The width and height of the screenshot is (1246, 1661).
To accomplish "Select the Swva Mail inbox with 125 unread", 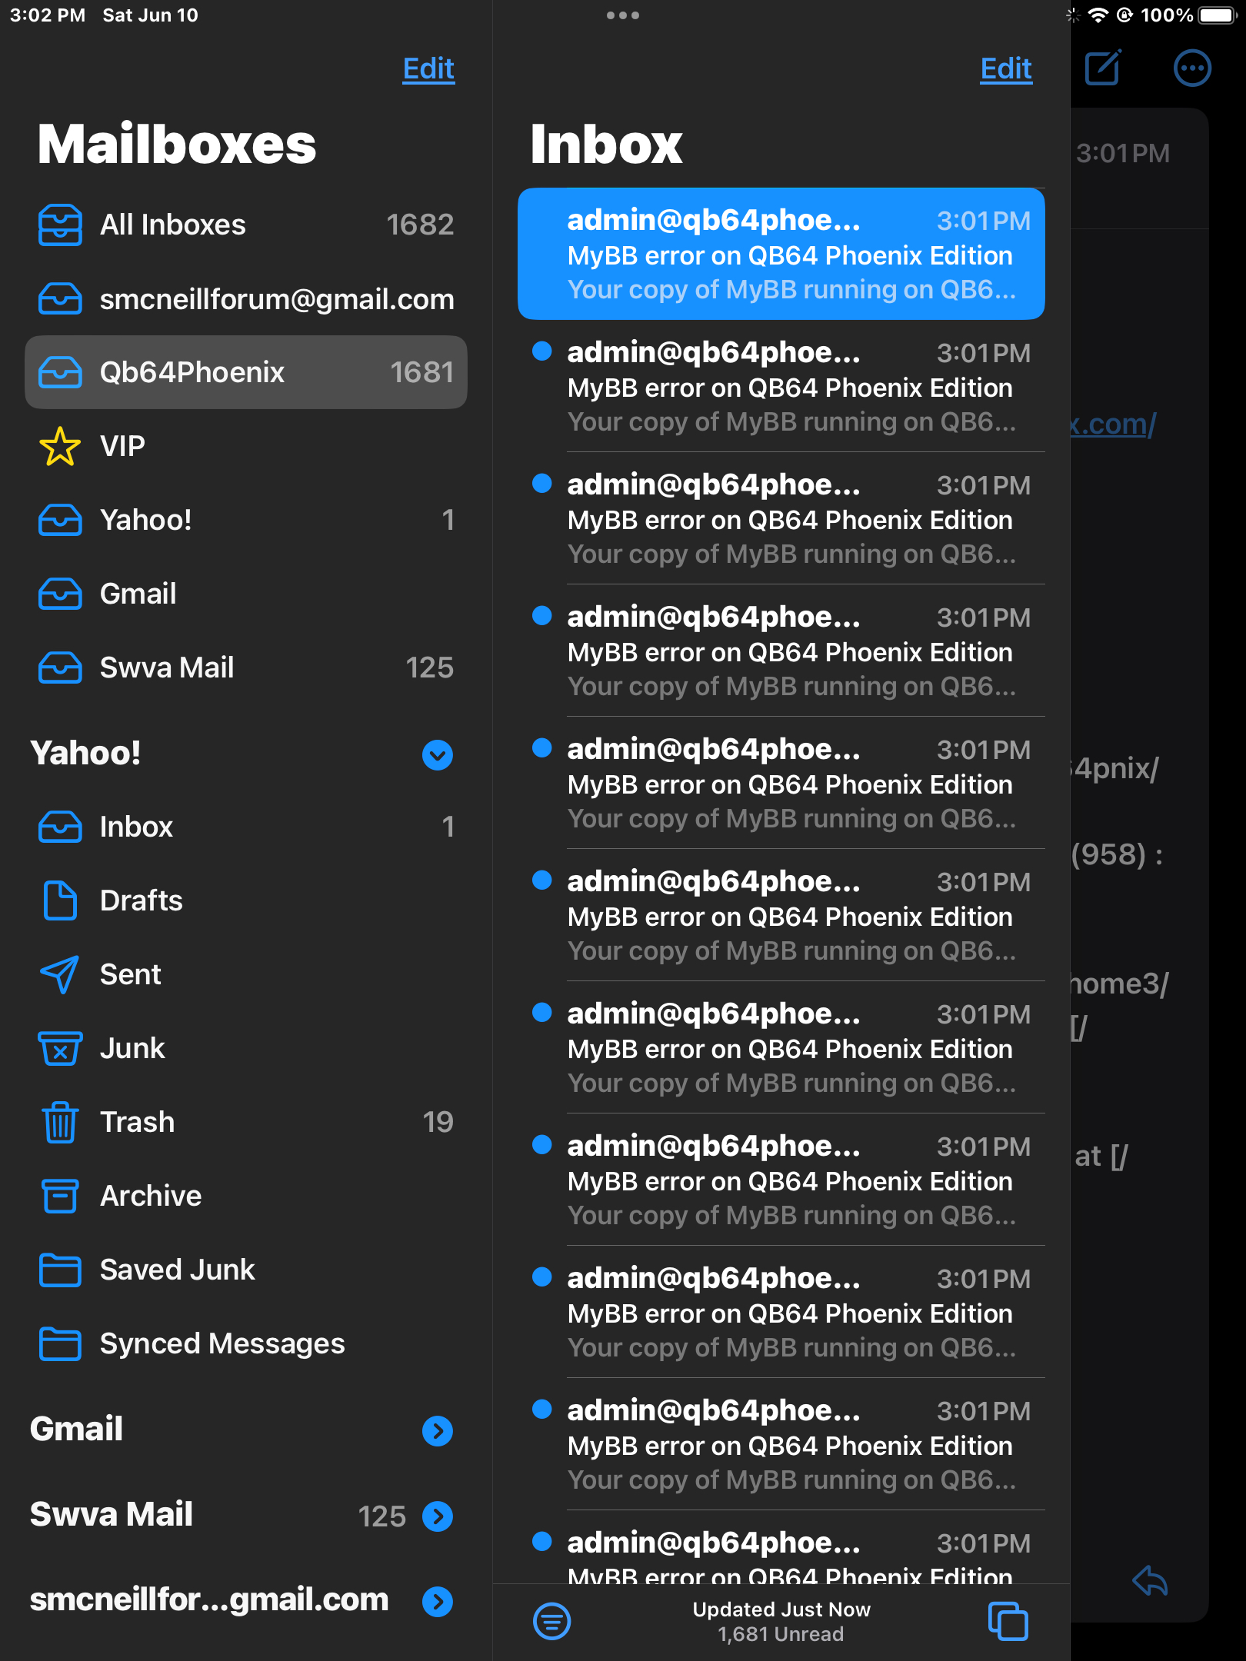I will (x=246, y=667).
